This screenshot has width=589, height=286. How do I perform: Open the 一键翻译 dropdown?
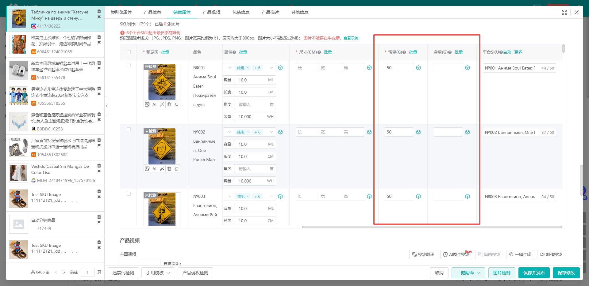pos(468,273)
